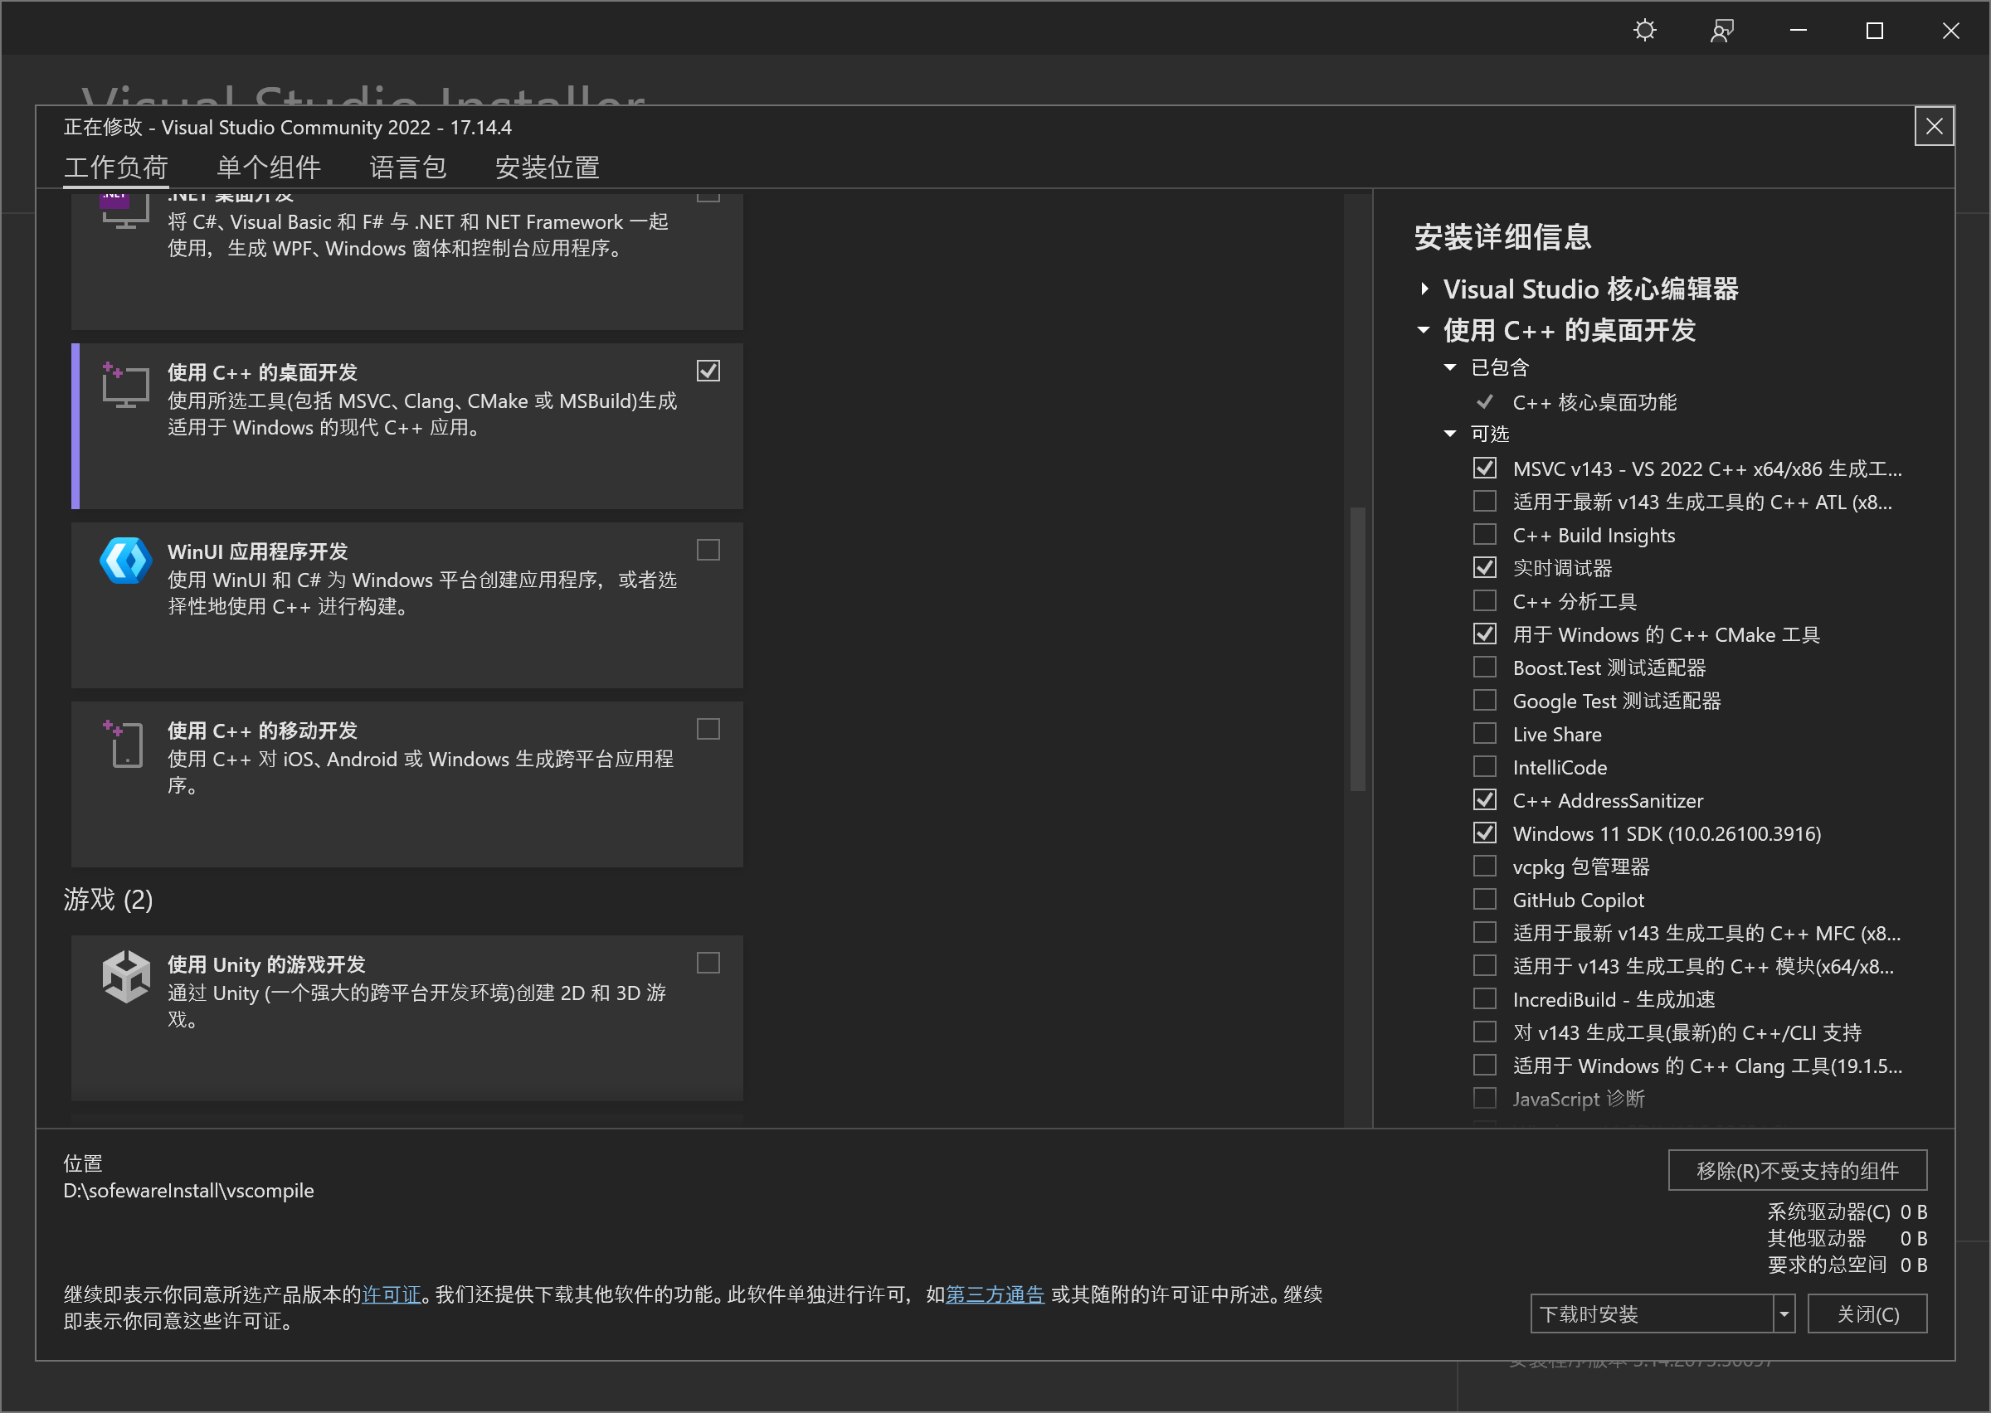1991x1413 pixels.
Task: Enable C++ 分析工具 option
Action: click(1485, 600)
